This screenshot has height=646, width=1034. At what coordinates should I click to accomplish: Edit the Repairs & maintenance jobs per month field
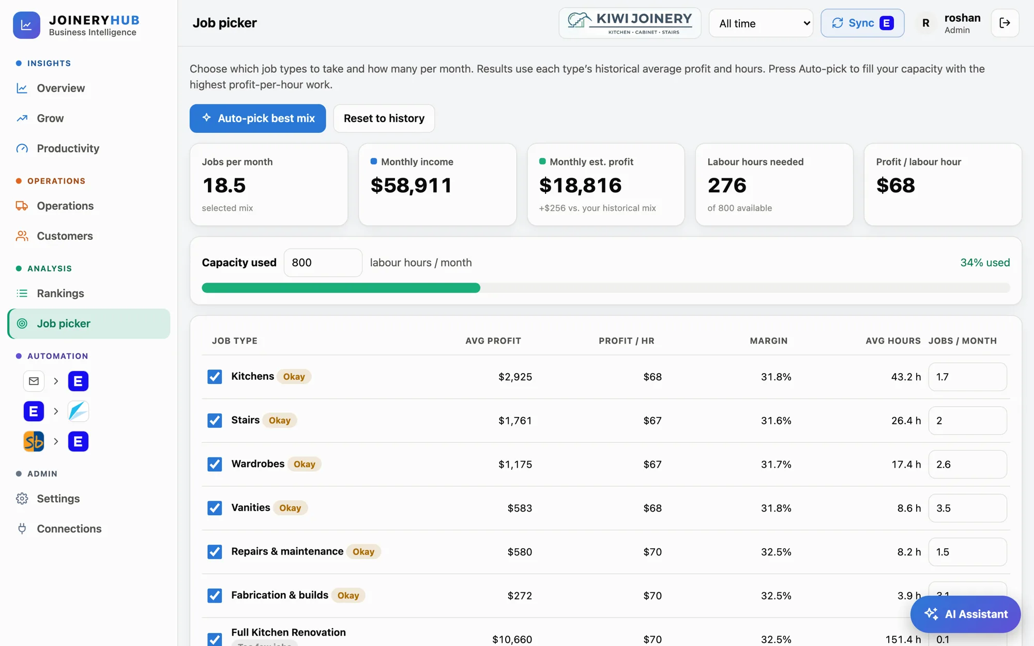coord(967,552)
